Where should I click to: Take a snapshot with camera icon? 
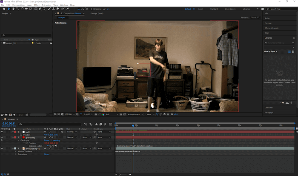[x=96, y=114]
